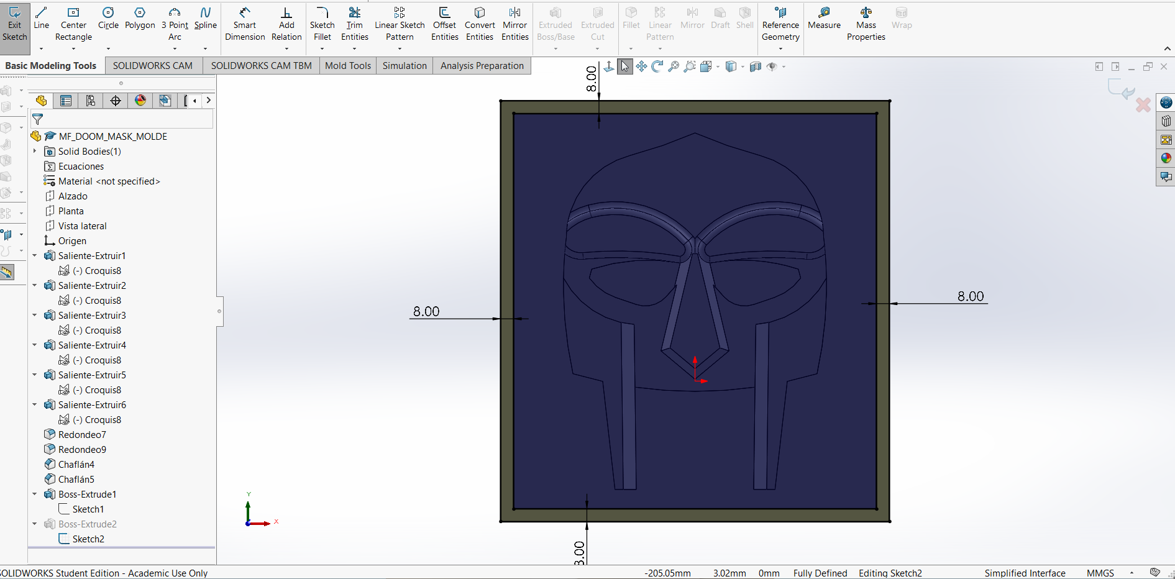1175x579 pixels.
Task: Click the left 8.00 dimension
Action: (426, 311)
